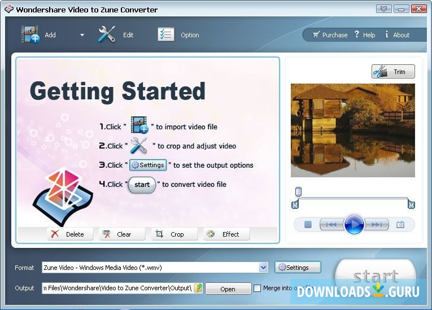Click the large start convert button
The width and height of the screenshot is (432, 310).
pyautogui.click(x=375, y=276)
